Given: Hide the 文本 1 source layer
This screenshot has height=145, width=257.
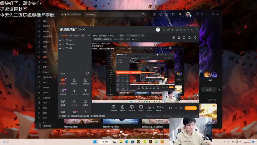Looking at the screenshot, I should coord(60,40).
